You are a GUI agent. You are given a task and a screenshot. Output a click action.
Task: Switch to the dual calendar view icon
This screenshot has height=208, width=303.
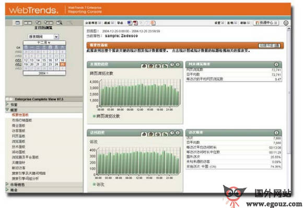pos(28,23)
